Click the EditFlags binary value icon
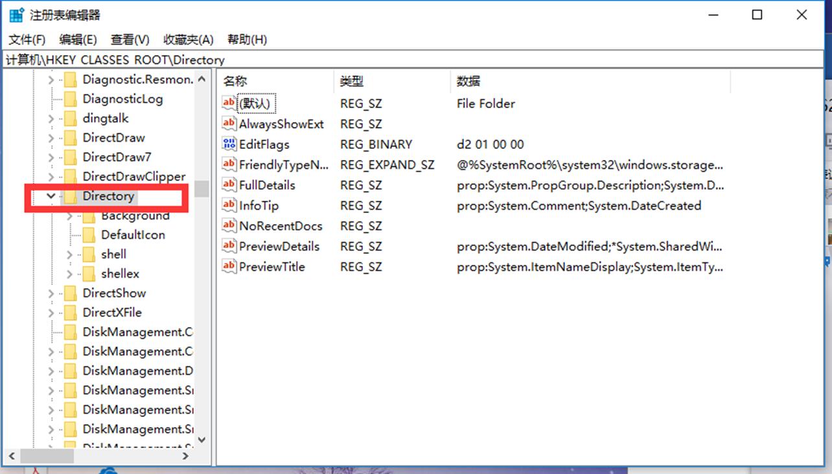832x474 pixels. [229, 144]
